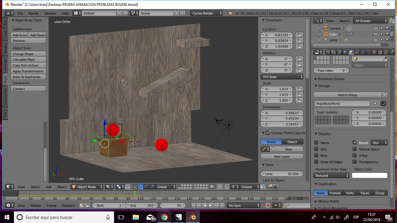The height and width of the screenshot is (223, 397).
Task: Click the Bake To Keyframes button
Action: point(28,77)
